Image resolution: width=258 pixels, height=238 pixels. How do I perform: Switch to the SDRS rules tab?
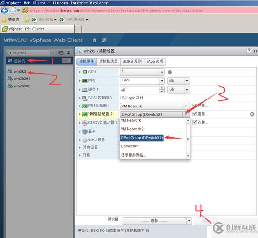[132, 62]
